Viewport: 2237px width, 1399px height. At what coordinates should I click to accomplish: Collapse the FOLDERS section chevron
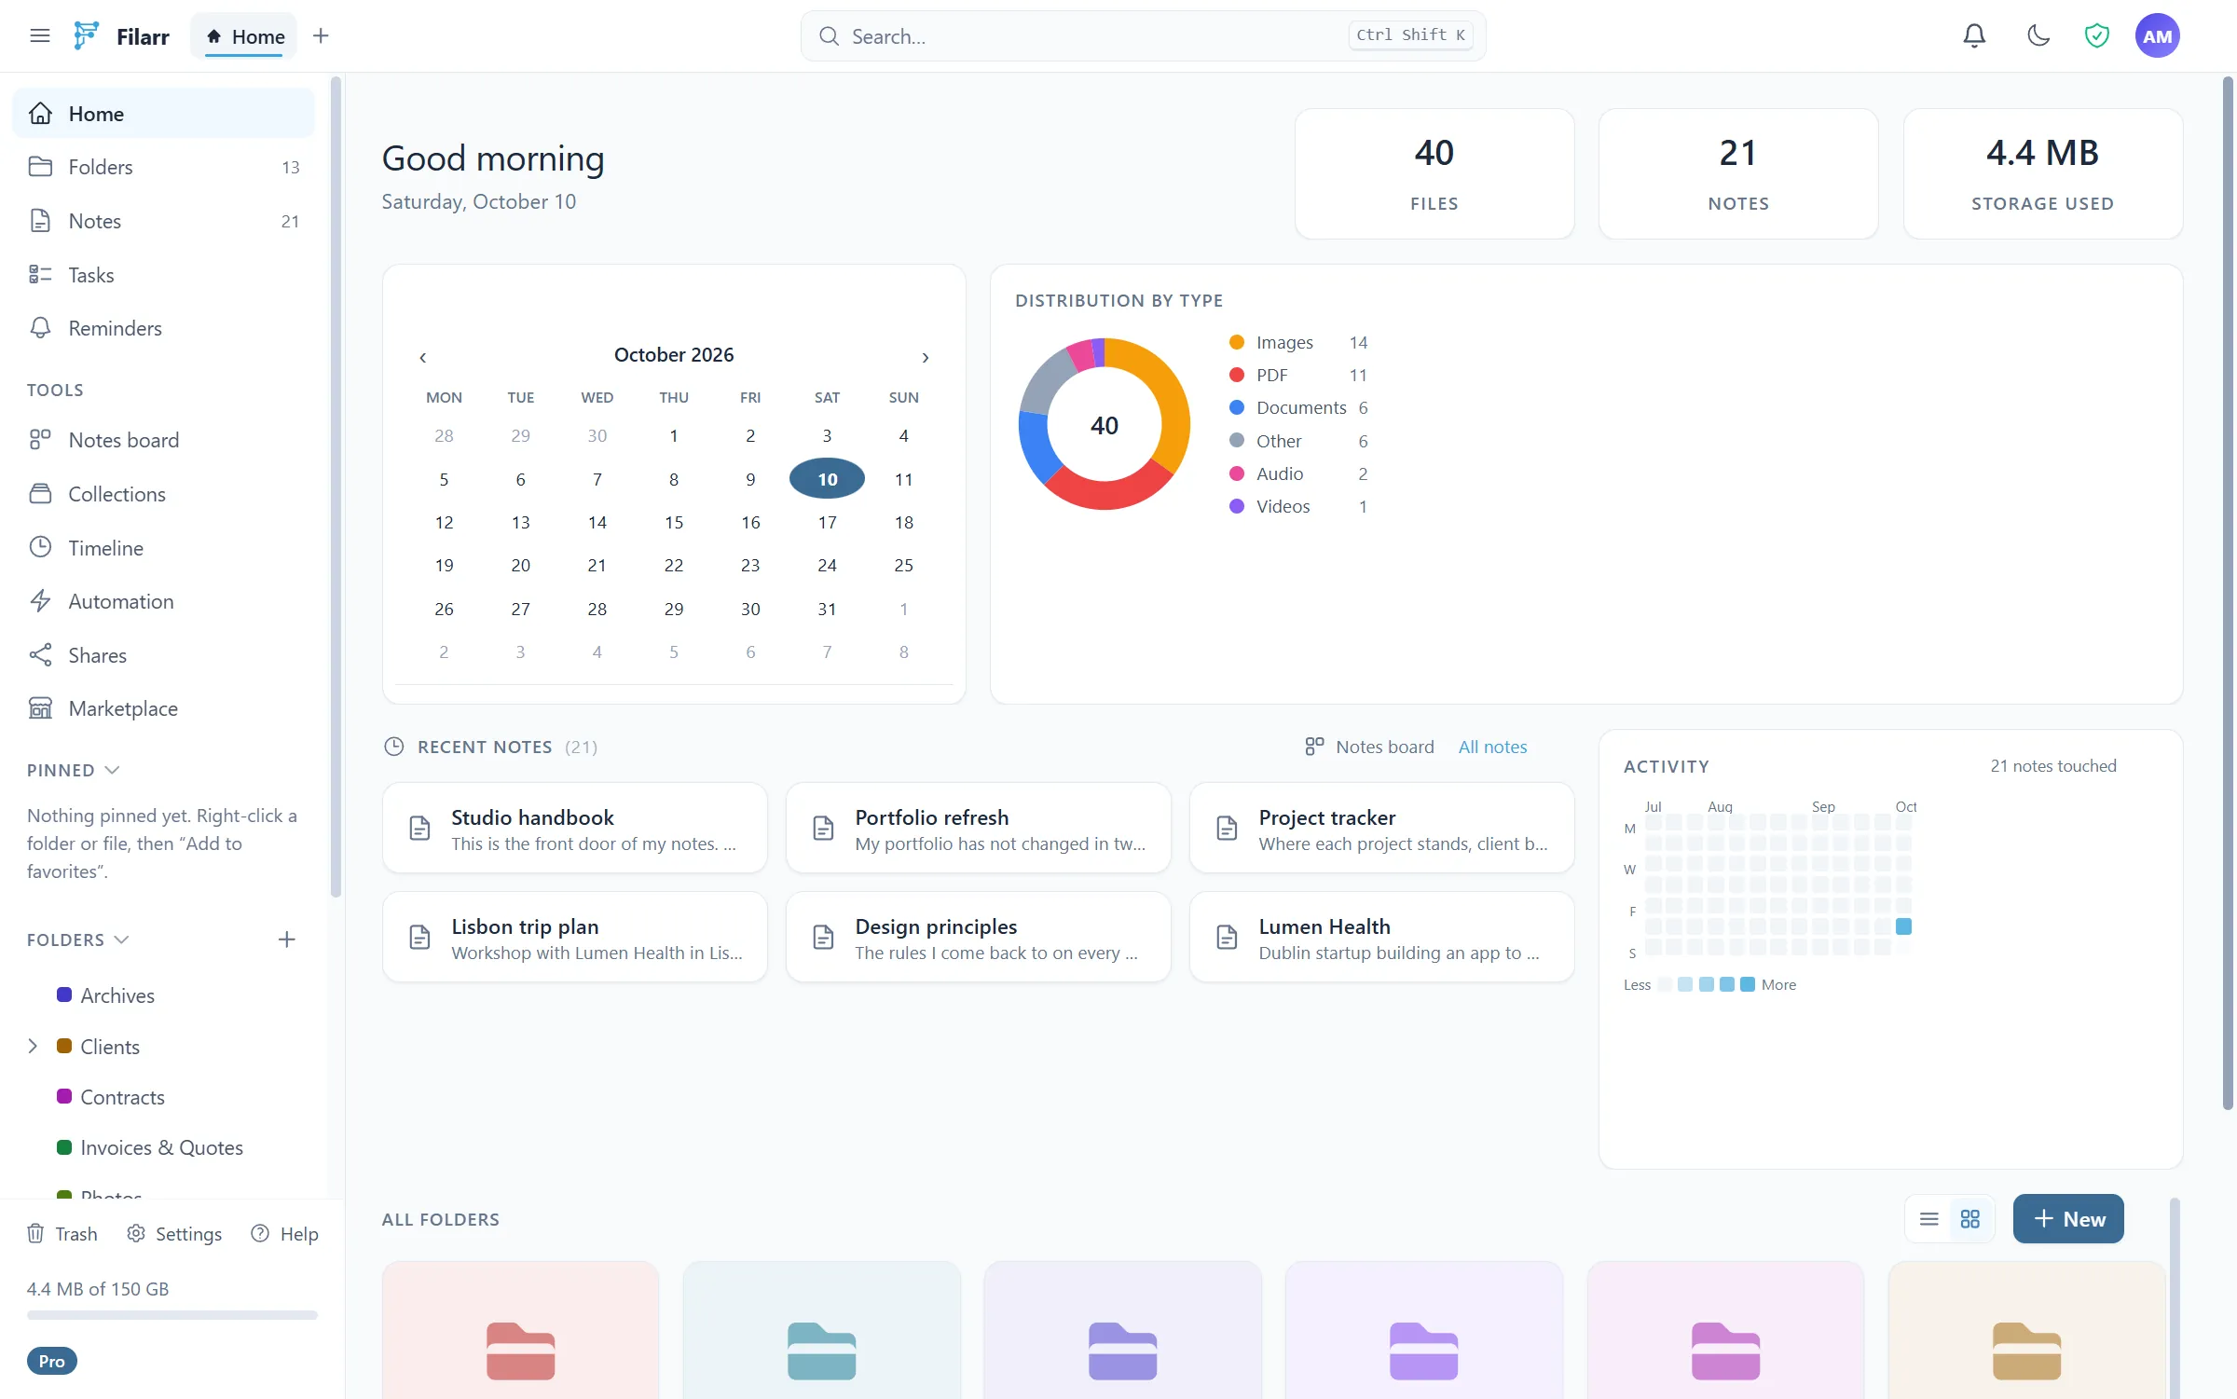click(121, 940)
